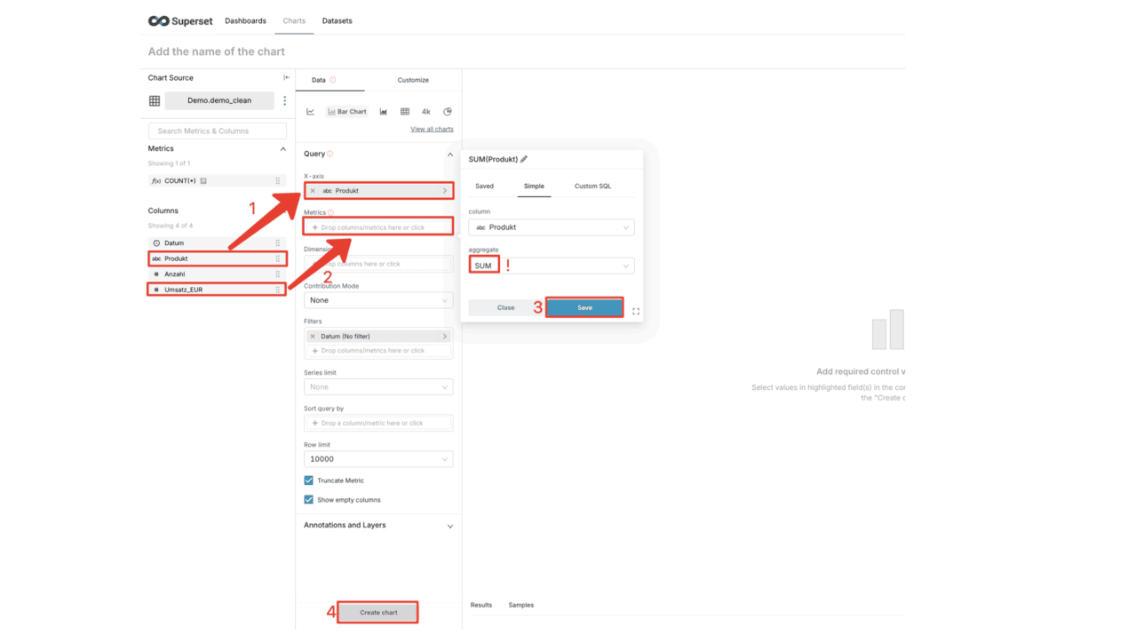Collapse the Metrics list section
Viewport: 1128px width, 635px height.
282,149
